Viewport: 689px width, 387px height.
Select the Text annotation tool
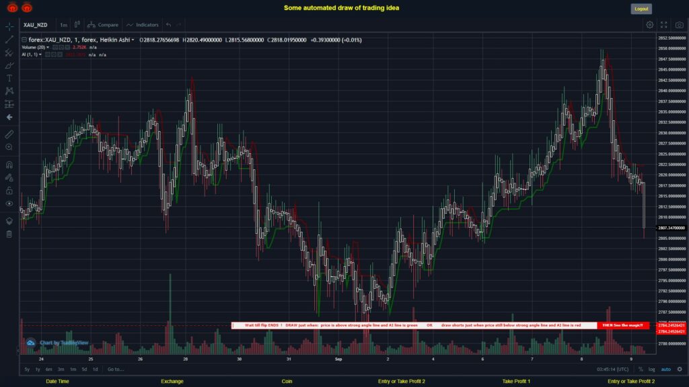coord(9,76)
